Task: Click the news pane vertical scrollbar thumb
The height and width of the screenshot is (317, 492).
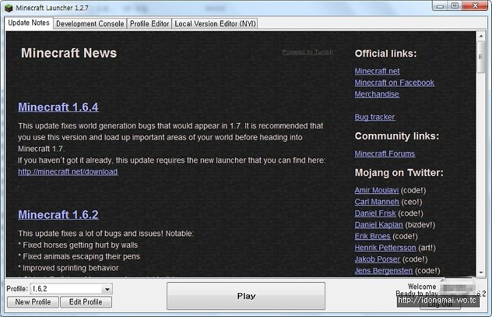Action: (480, 57)
